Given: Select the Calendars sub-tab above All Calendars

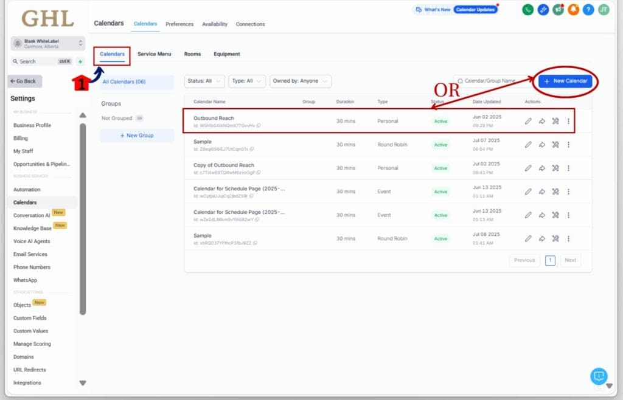Looking at the screenshot, I should point(112,54).
